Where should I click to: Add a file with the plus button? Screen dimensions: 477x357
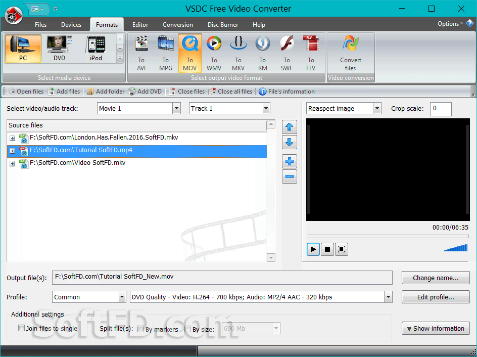pyautogui.click(x=290, y=161)
